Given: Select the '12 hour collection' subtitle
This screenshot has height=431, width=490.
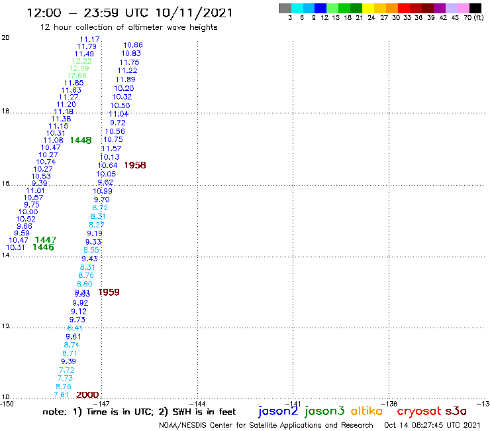Looking at the screenshot, I should click(x=128, y=27).
